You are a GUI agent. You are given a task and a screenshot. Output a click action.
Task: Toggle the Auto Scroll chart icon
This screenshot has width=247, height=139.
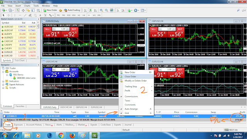[118, 10]
